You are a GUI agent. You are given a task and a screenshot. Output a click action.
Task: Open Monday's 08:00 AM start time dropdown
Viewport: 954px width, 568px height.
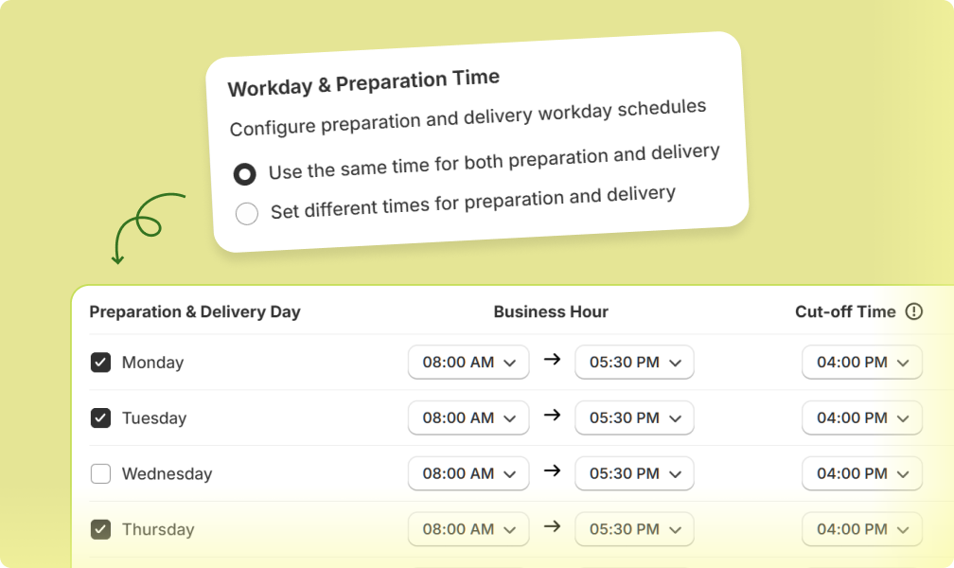click(x=468, y=362)
